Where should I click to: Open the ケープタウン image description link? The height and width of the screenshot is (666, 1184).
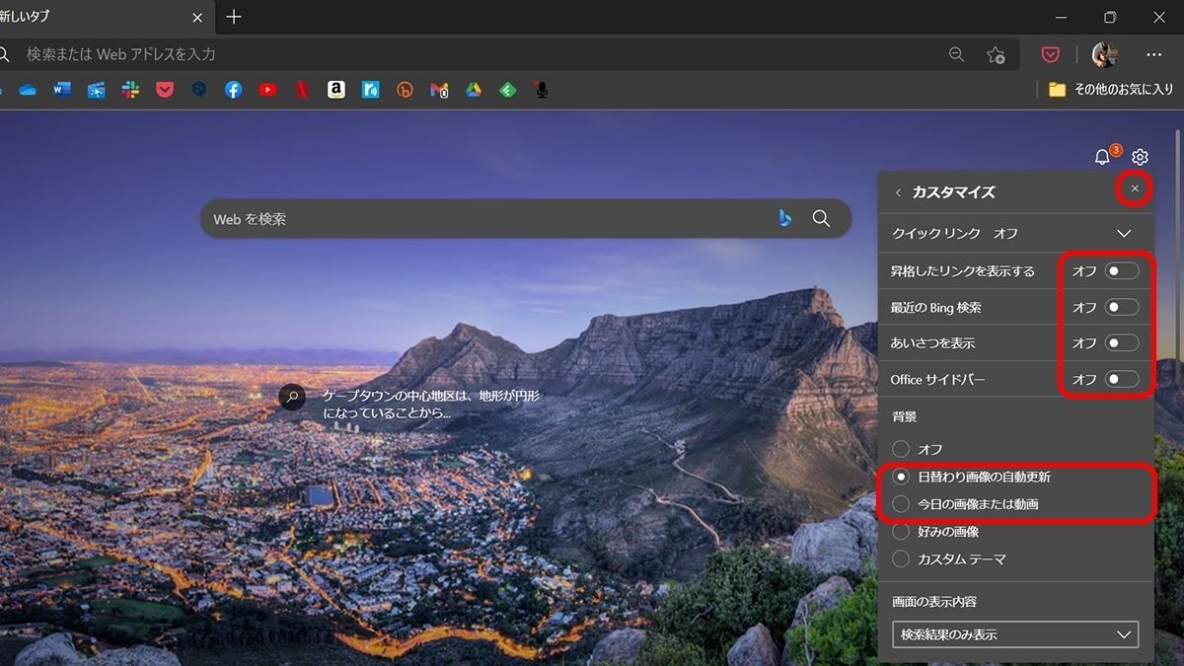[431, 404]
